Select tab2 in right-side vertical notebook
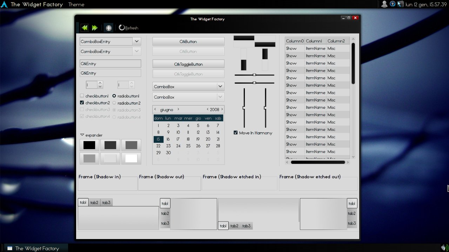The width and height of the screenshot is (449, 252). click(352, 213)
